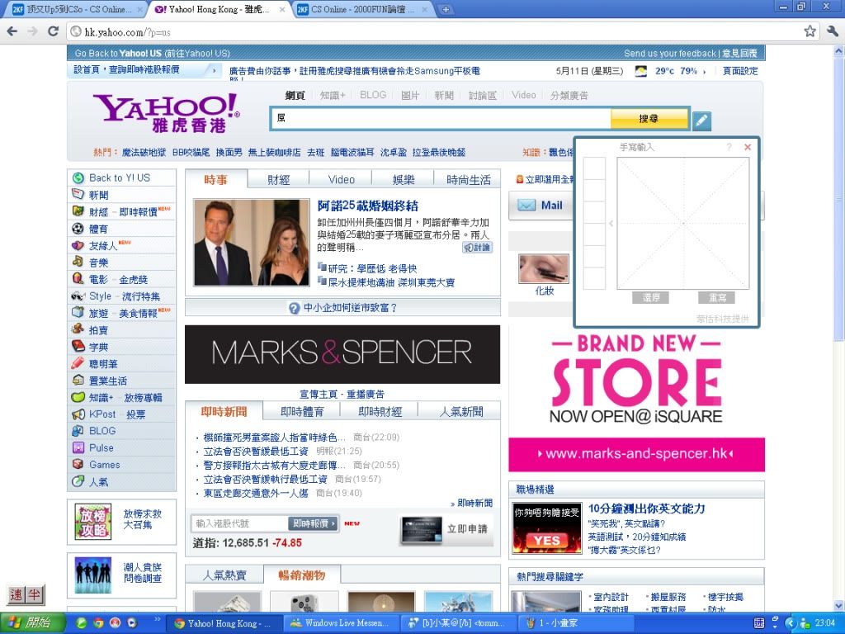
Task: Open the 阿諾25載婚姻終結 headline
Action: pyautogui.click(x=367, y=206)
